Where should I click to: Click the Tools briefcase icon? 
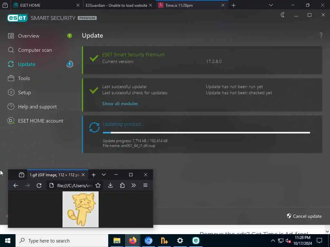[11, 78]
